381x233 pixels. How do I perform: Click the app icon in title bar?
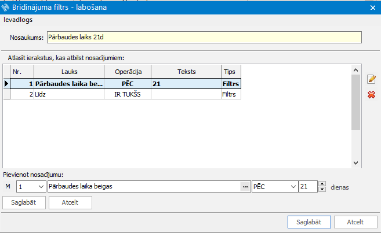pyautogui.click(x=5, y=8)
